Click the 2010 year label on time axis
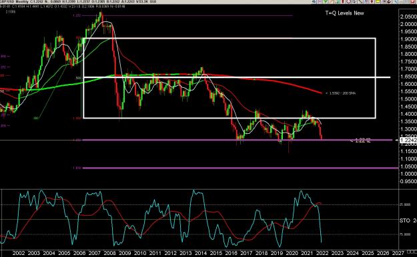 tap(140, 253)
